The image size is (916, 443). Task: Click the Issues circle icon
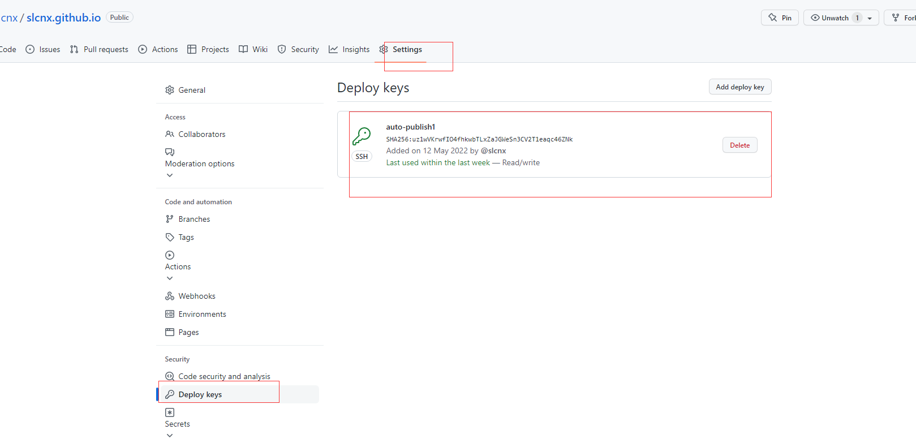[30, 49]
